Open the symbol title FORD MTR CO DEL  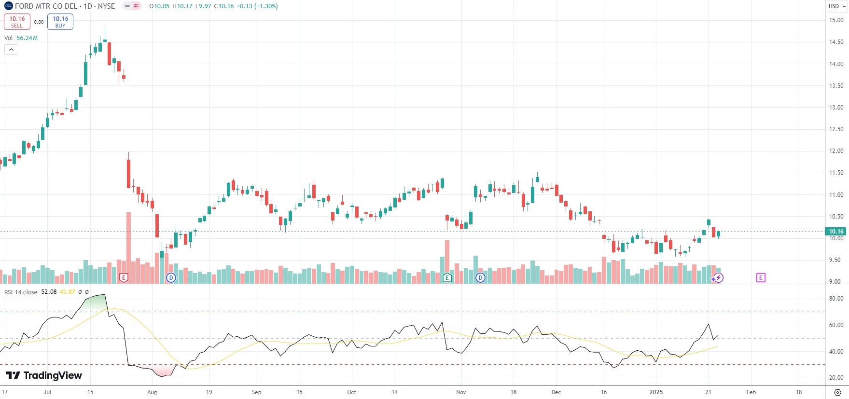coord(46,6)
